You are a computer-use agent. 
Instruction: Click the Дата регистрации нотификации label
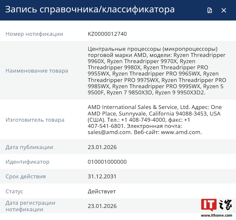(30, 206)
